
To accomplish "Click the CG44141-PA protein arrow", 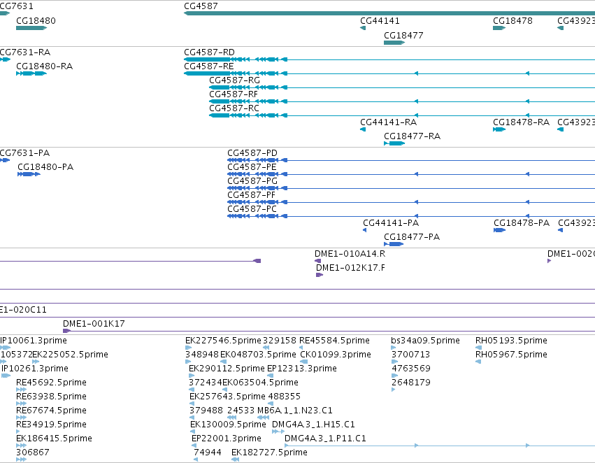I will click(x=365, y=230).
